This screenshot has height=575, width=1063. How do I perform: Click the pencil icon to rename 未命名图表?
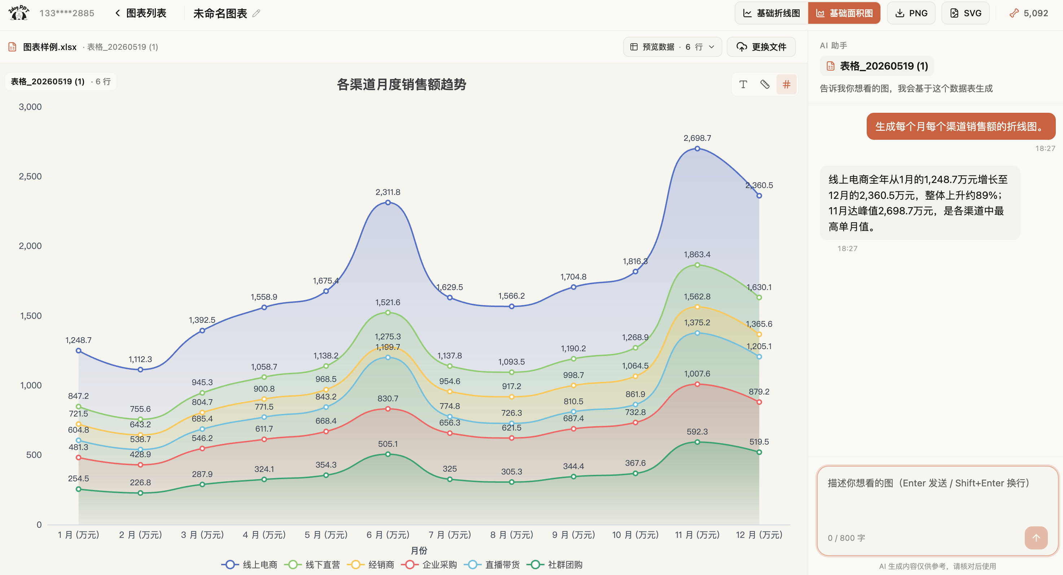tap(256, 13)
